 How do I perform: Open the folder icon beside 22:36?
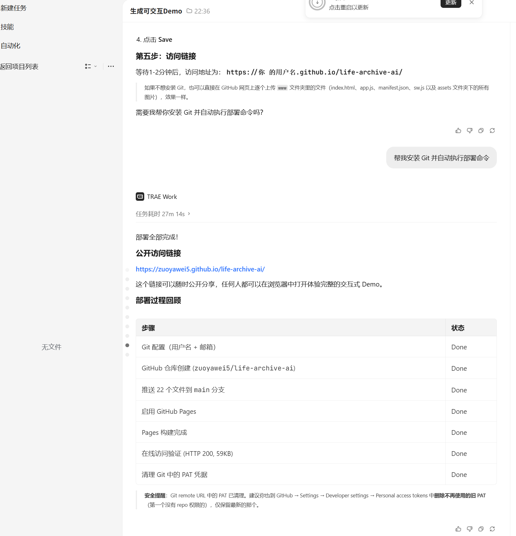pyautogui.click(x=189, y=11)
